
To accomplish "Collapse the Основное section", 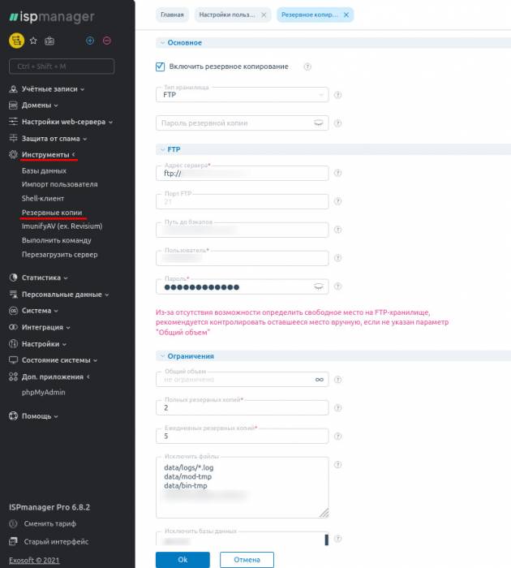I will pyautogui.click(x=184, y=42).
